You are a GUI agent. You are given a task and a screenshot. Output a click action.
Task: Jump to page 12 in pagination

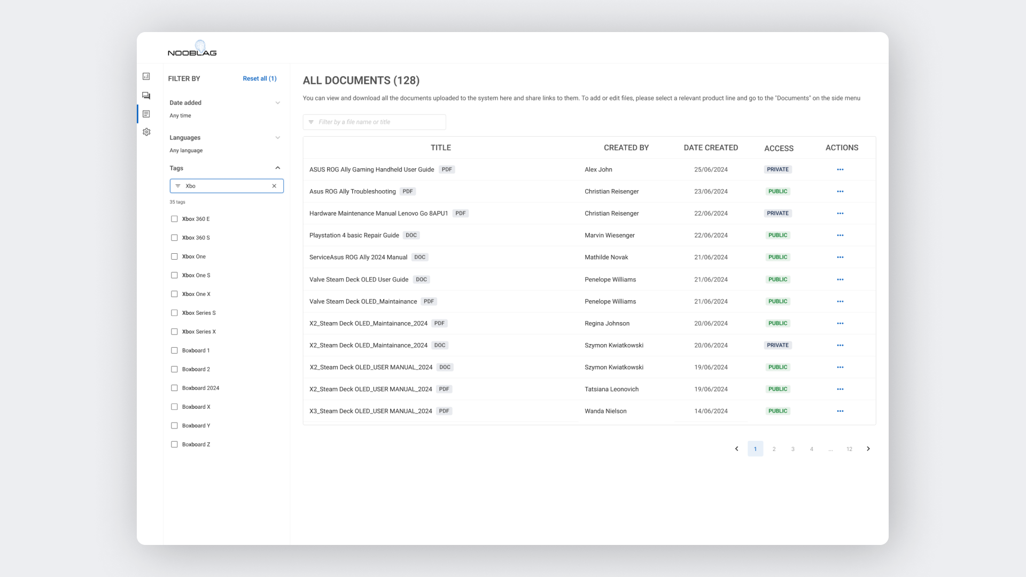[x=849, y=449]
